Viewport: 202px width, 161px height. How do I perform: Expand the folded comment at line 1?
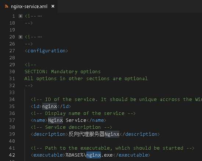[x=21, y=16]
